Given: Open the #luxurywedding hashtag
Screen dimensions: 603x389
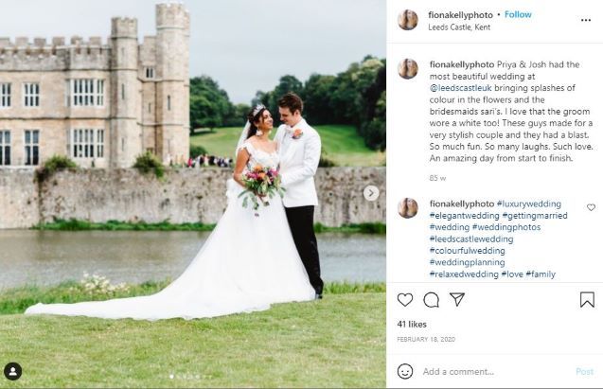Looking at the screenshot, I should (529, 203).
